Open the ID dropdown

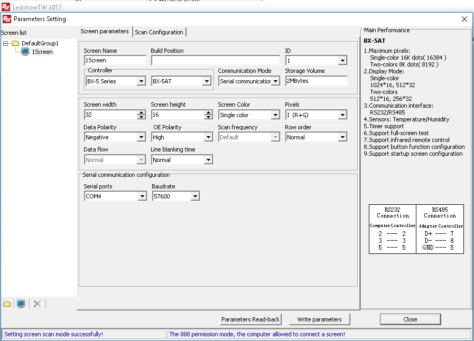(x=342, y=61)
